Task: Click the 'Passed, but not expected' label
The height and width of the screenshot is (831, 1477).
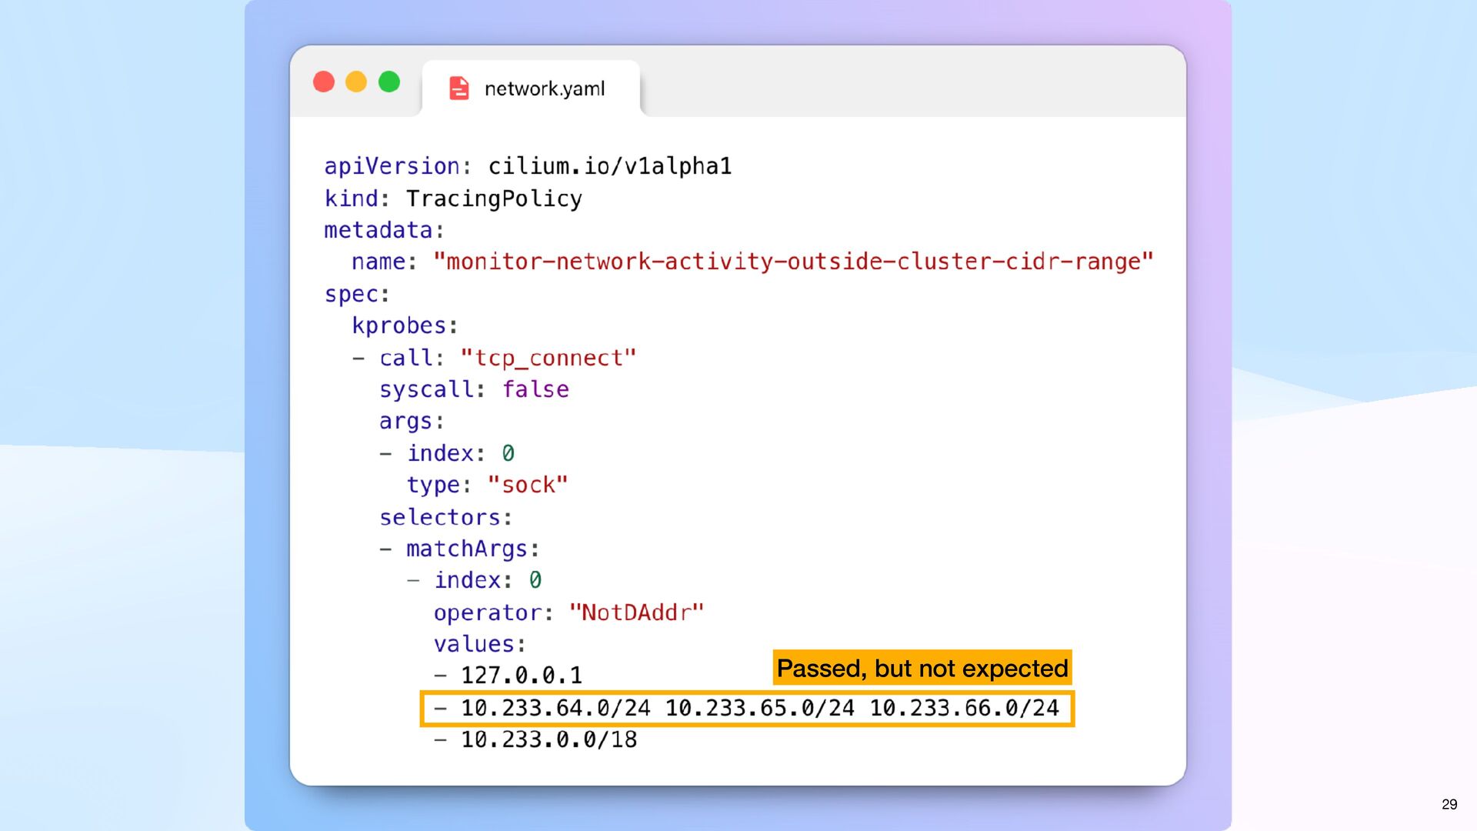Action: (x=922, y=668)
